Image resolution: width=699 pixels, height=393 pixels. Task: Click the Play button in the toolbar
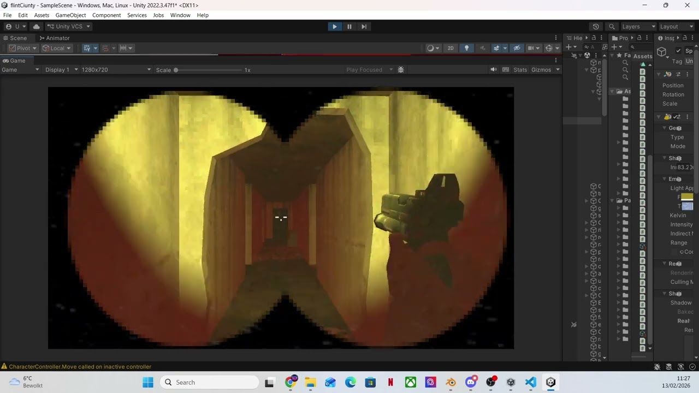click(x=334, y=26)
